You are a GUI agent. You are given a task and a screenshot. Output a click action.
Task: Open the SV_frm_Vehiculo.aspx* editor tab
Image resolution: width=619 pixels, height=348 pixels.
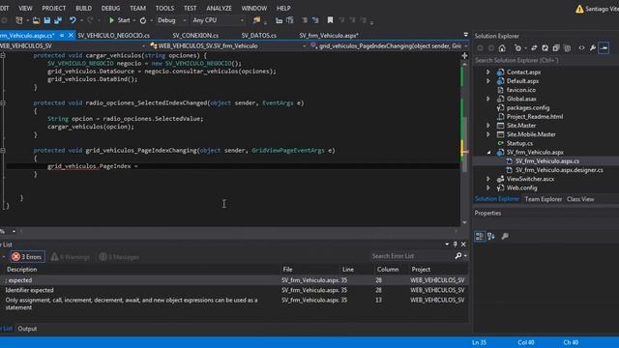pyautogui.click(x=329, y=36)
